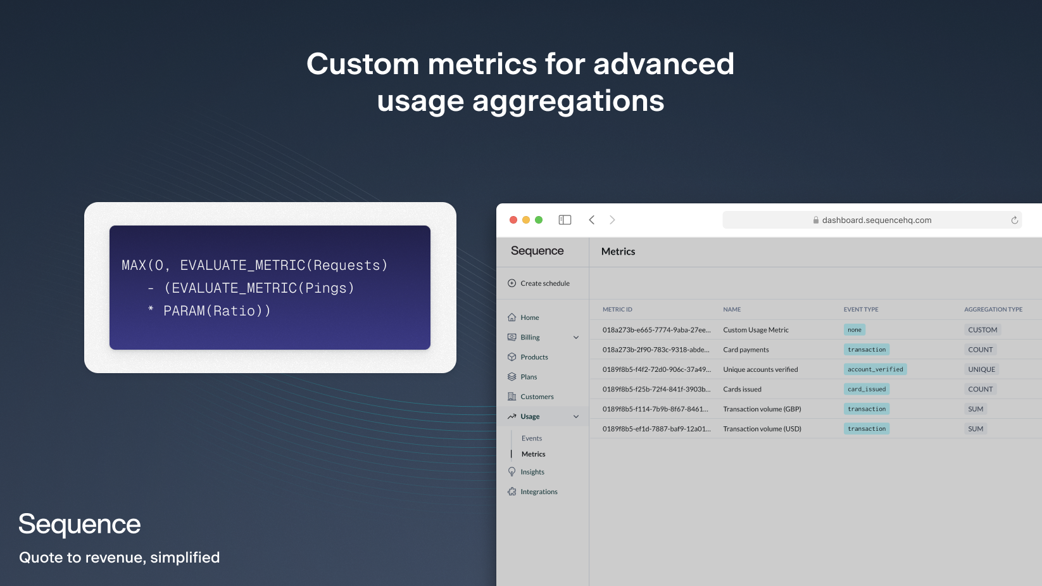Click metric ID 0189f8b5-ef1d-7887-baf9-12a01
Screen dimensions: 1042x586
pyautogui.click(x=656, y=429)
